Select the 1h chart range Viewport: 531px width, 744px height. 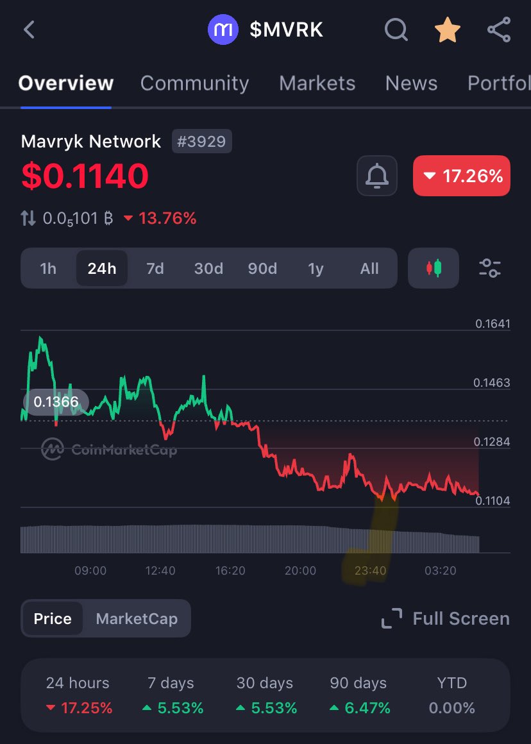pyautogui.click(x=48, y=269)
